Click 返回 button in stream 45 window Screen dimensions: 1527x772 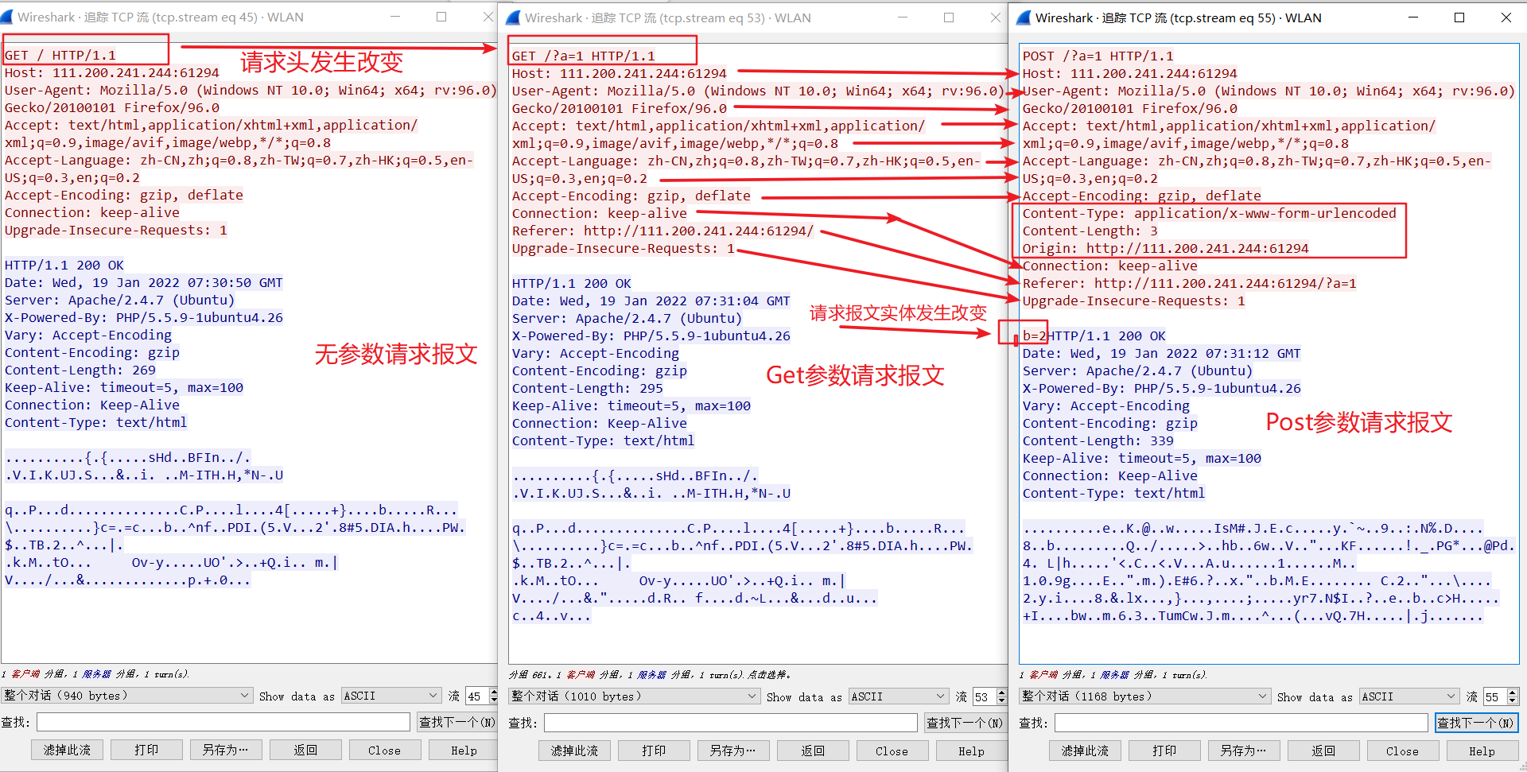[305, 750]
